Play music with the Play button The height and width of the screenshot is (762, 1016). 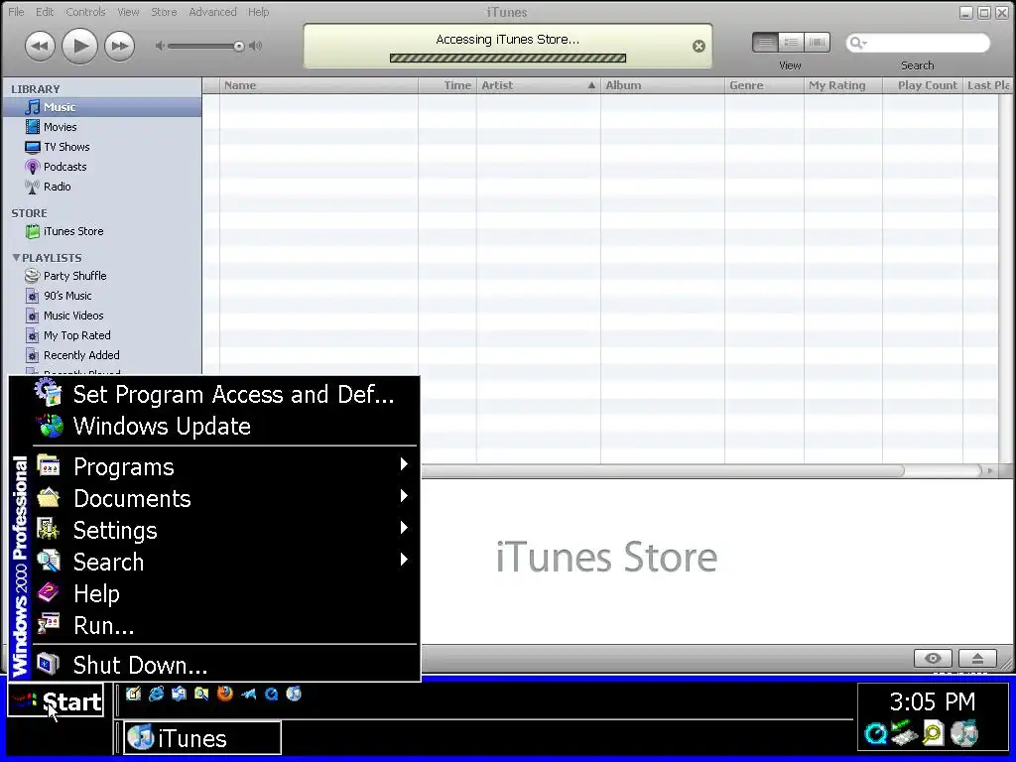[79, 46]
